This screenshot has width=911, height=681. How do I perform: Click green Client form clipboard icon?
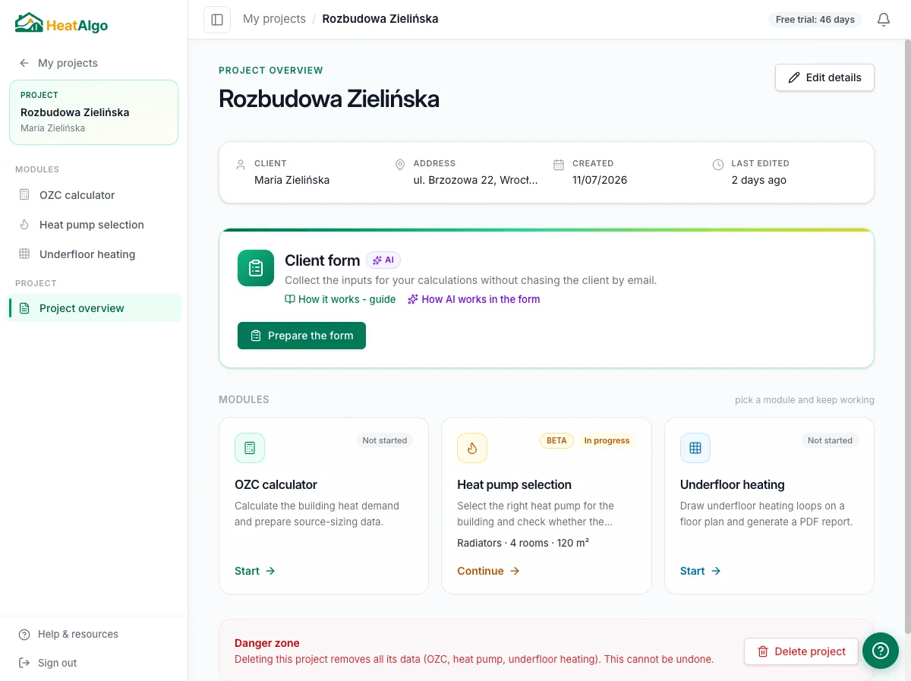point(256,268)
